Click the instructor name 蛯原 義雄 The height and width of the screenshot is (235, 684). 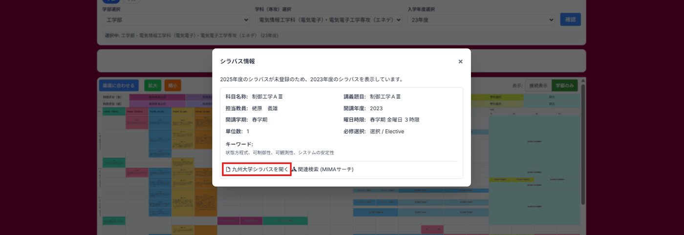(x=265, y=108)
